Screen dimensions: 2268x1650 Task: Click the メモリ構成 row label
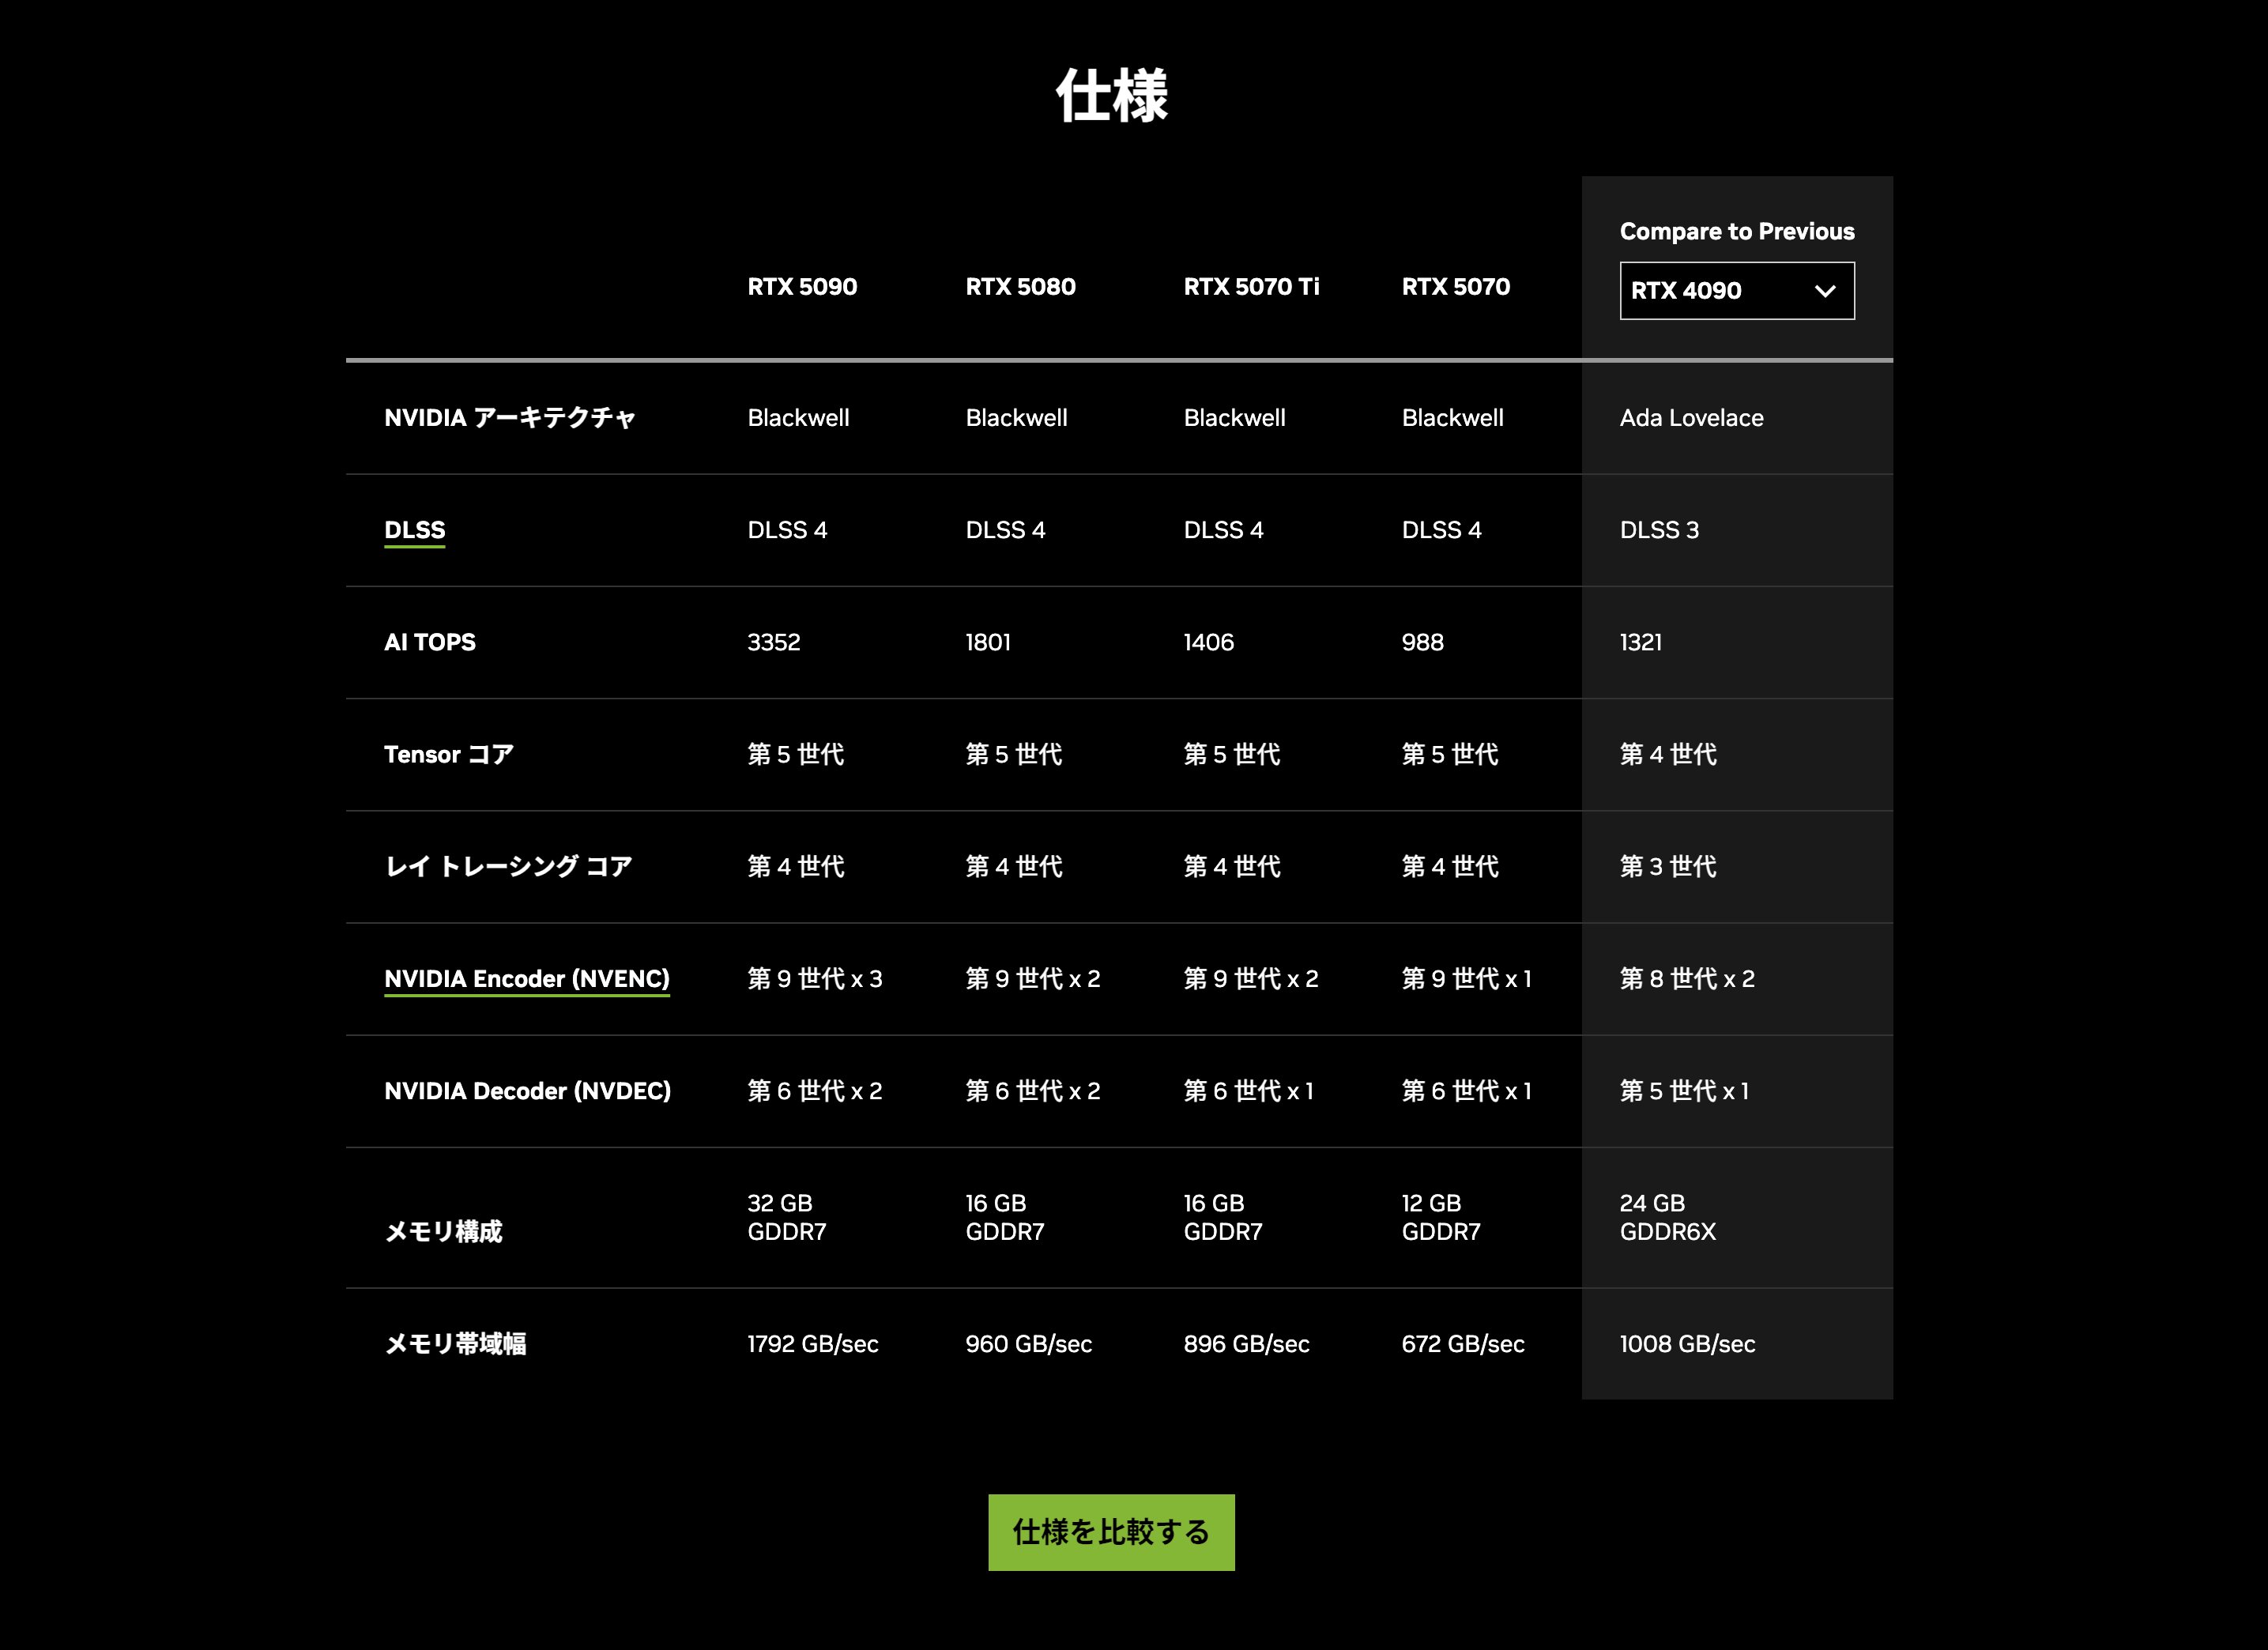click(x=443, y=1232)
